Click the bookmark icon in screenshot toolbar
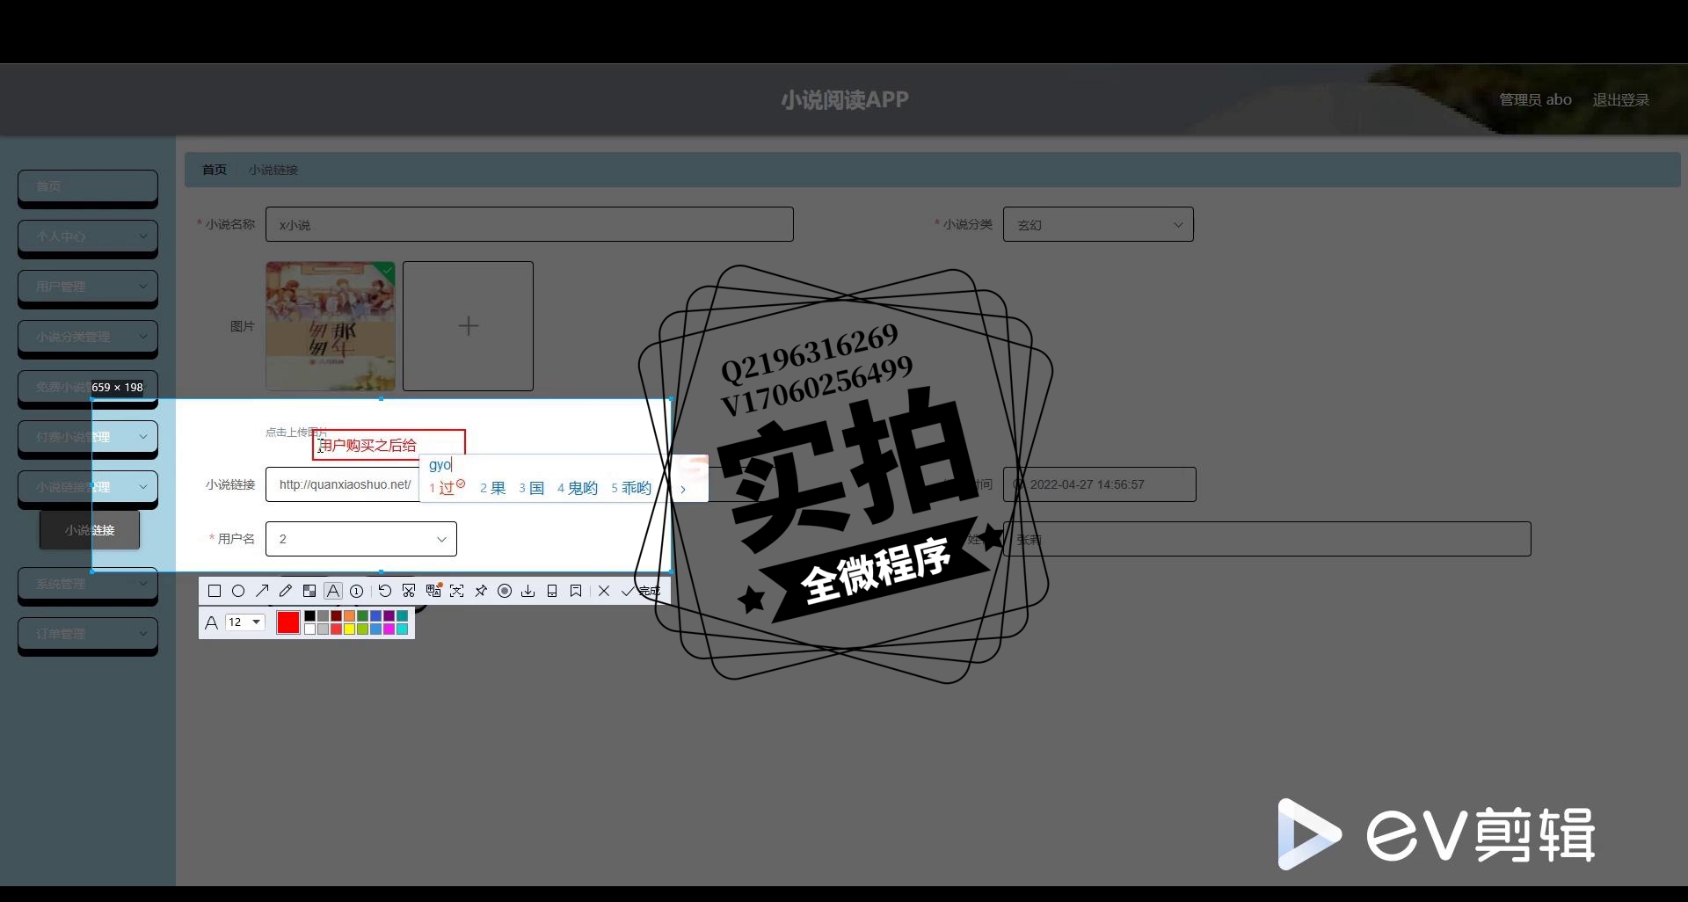1688x902 pixels. 575,591
